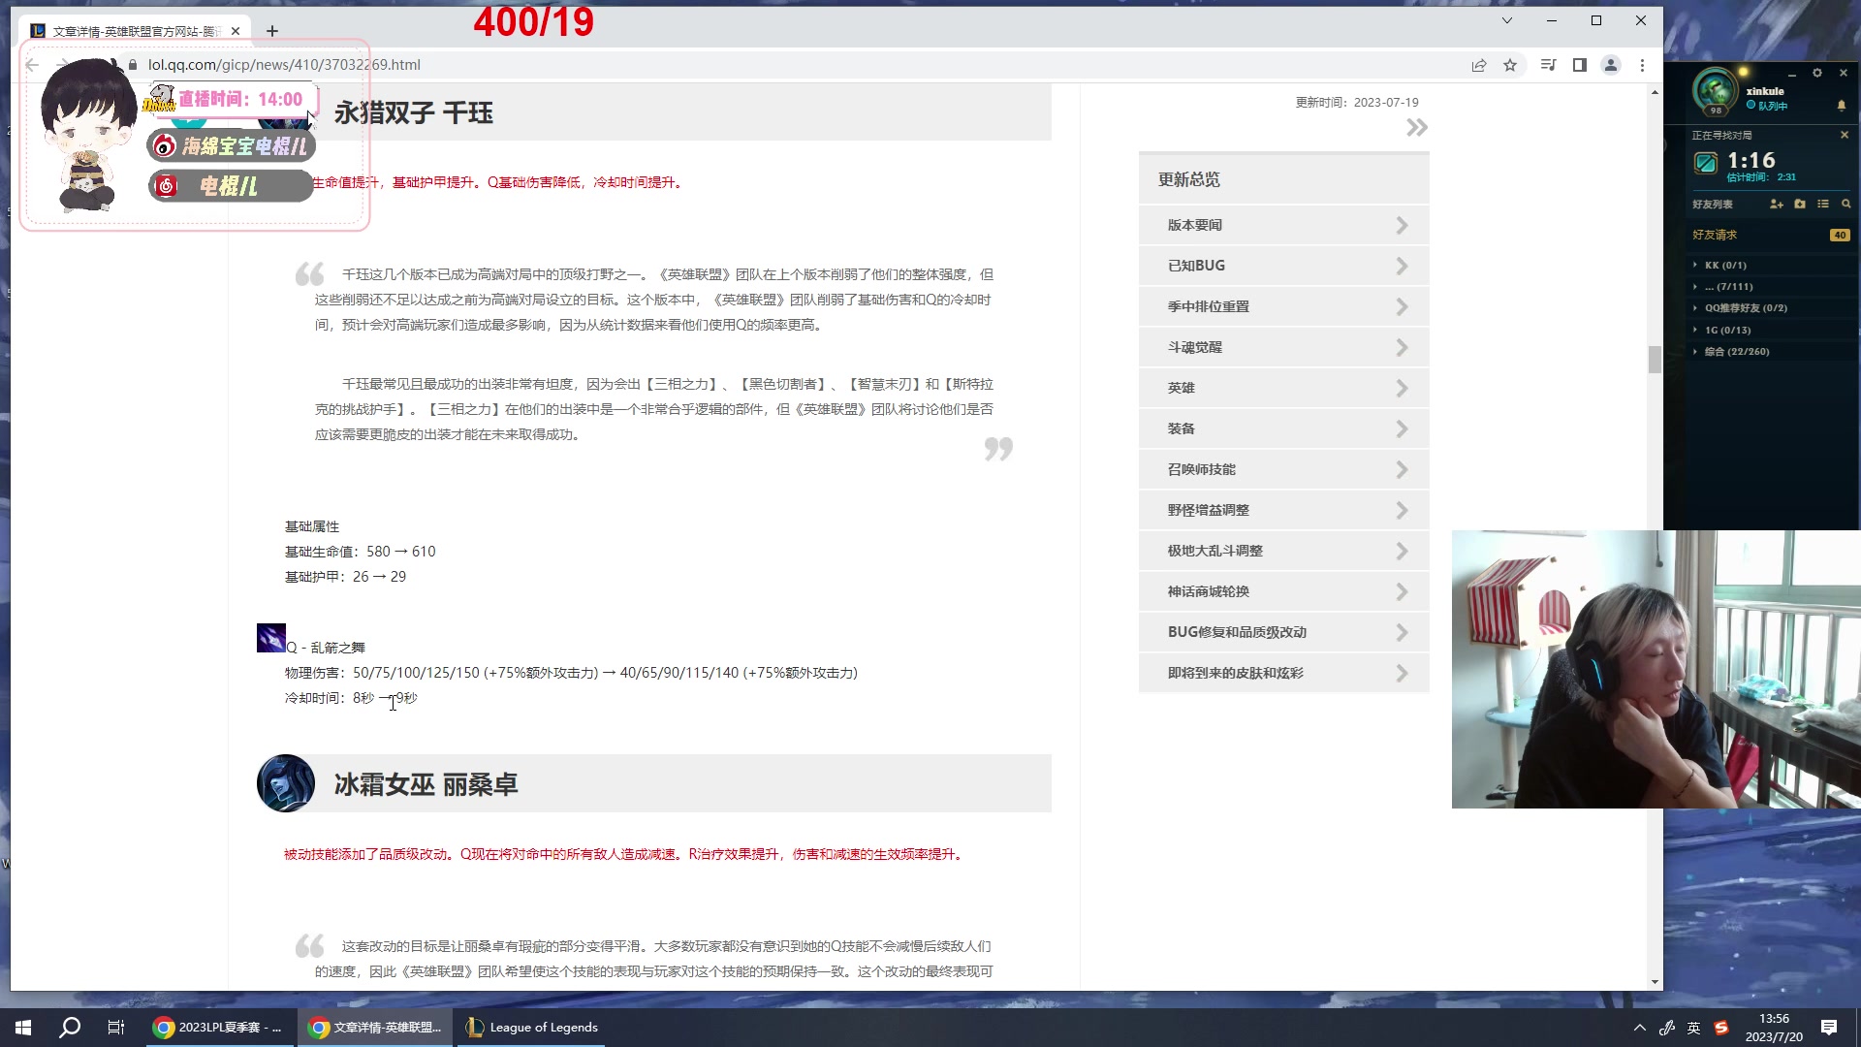Go to 英雄 section
This screenshot has height=1047, width=1861.
[1283, 388]
